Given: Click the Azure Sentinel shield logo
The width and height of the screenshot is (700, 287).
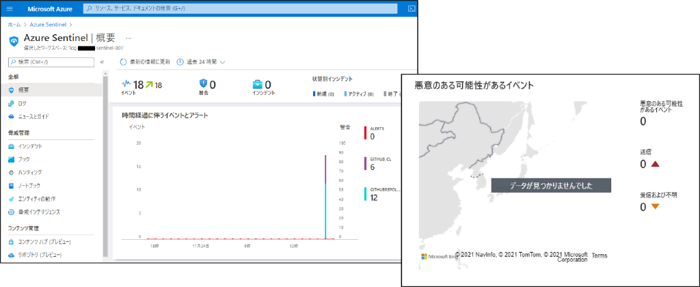Looking at the screenshot, I should (14, 40).
